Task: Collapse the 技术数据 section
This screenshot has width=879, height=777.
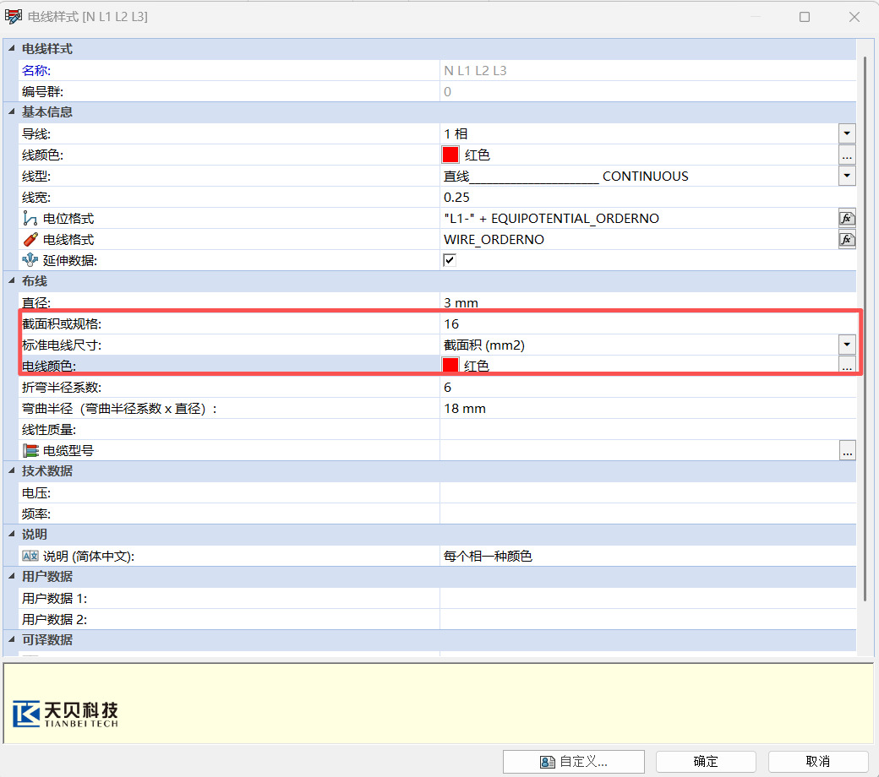Action: (x=10, y=471)
